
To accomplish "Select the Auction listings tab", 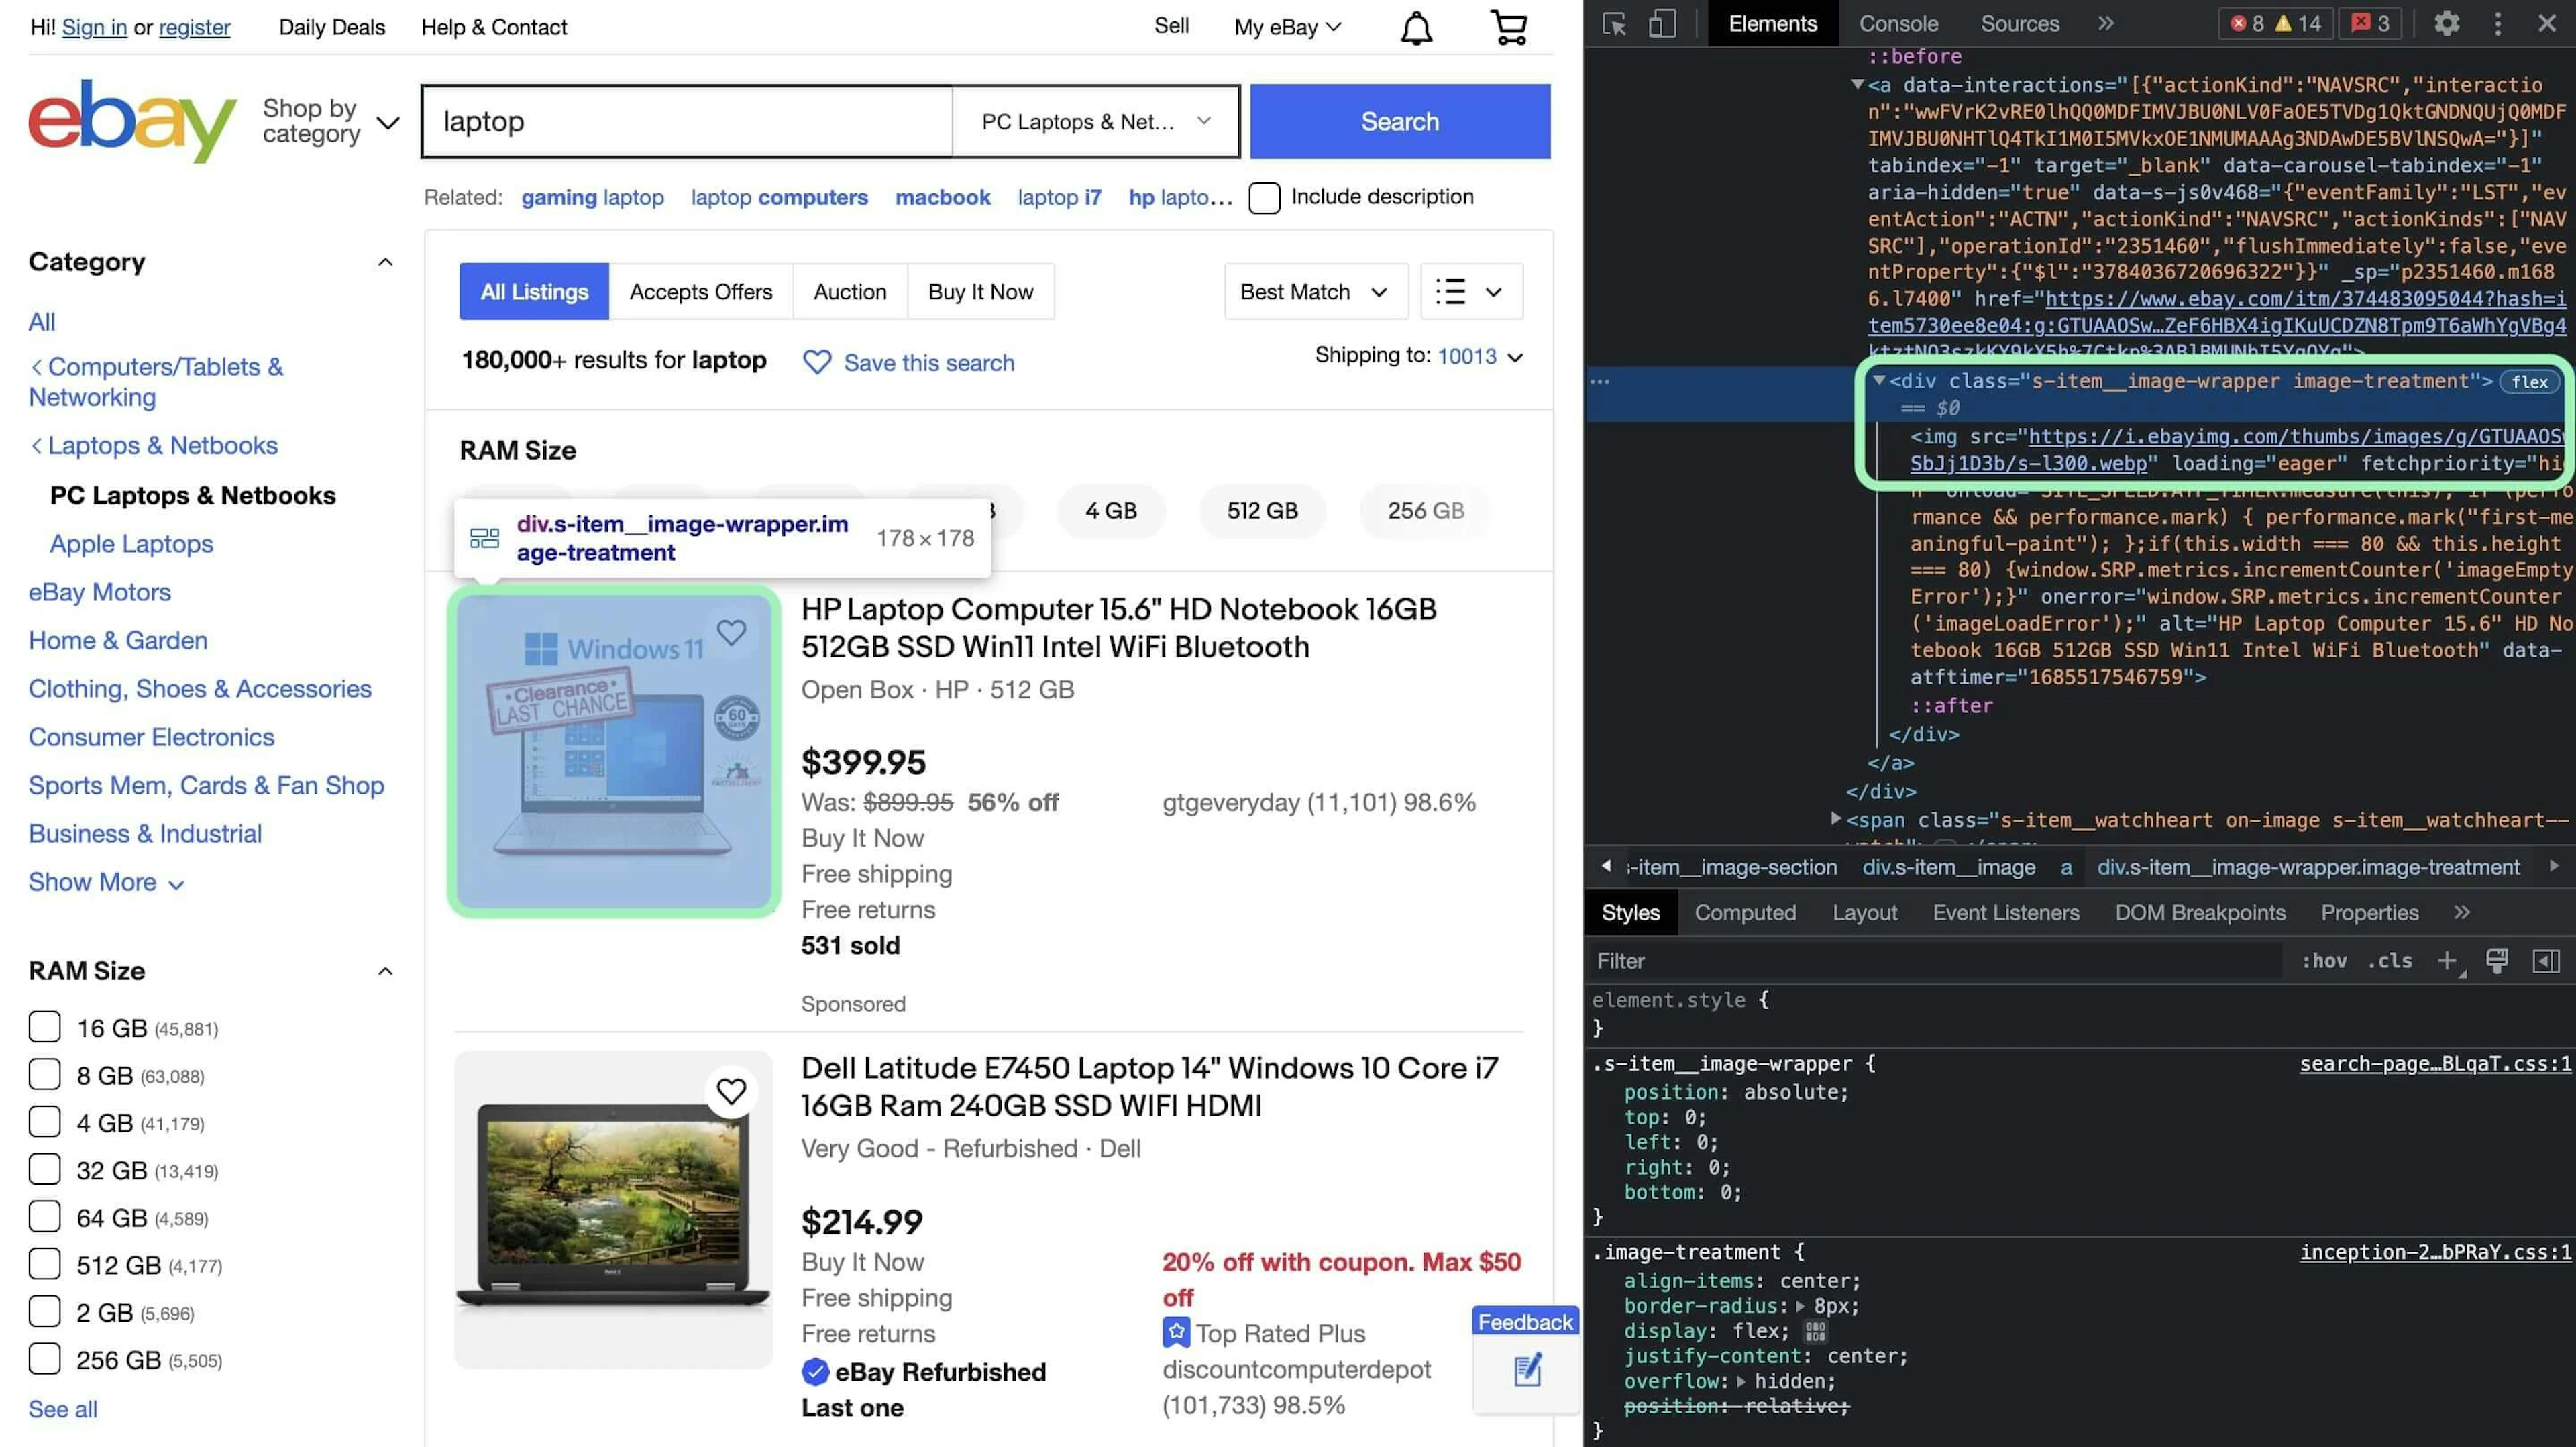I will pyautogui.click(x=850, y=292).
